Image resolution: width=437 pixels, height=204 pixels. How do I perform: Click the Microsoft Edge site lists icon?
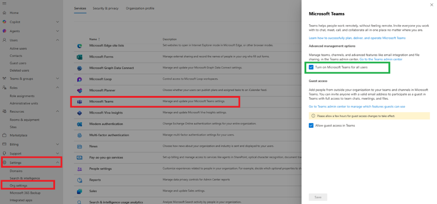79,46
